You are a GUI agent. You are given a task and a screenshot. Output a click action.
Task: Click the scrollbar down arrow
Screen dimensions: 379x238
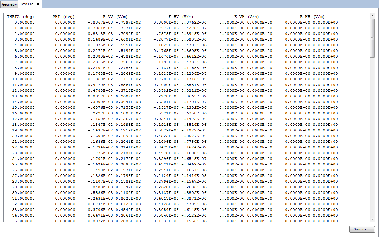click(372, 219)
